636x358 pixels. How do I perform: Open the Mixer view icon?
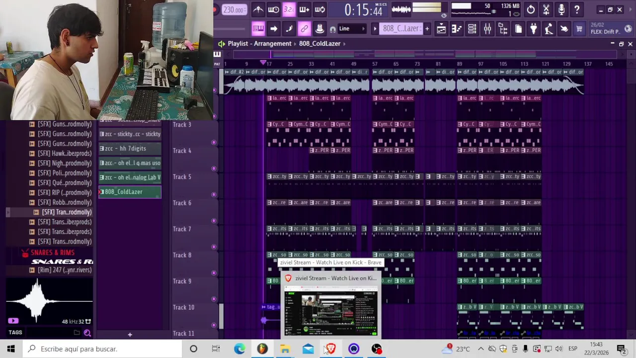pos(487,29)
